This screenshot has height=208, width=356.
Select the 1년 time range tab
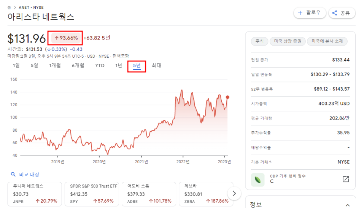[119, 66]
